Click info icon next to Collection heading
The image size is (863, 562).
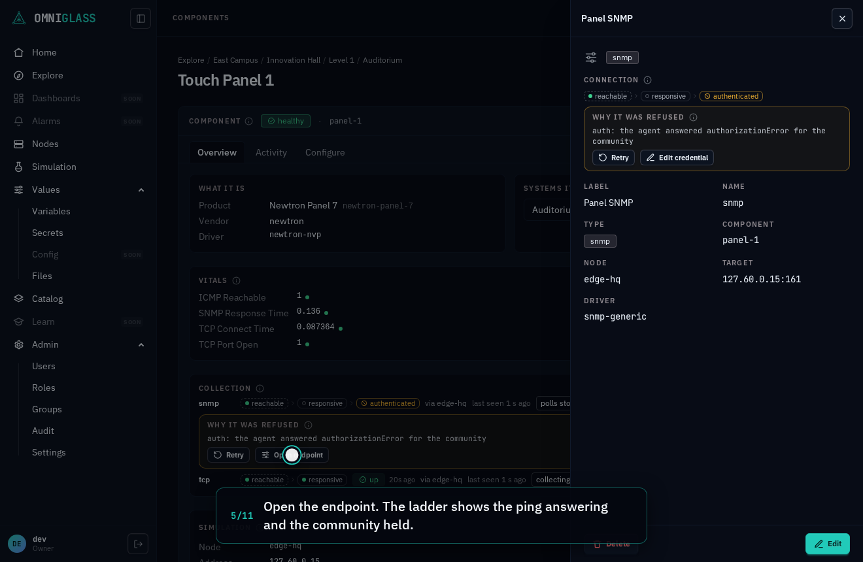(260, 388)
